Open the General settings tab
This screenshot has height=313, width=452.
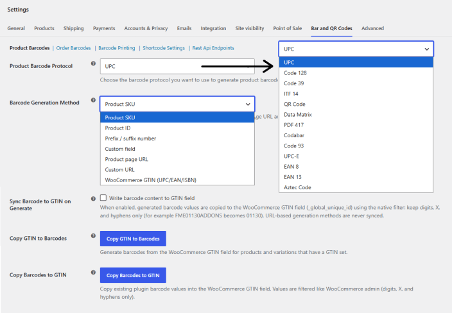(x=16, y=28)
